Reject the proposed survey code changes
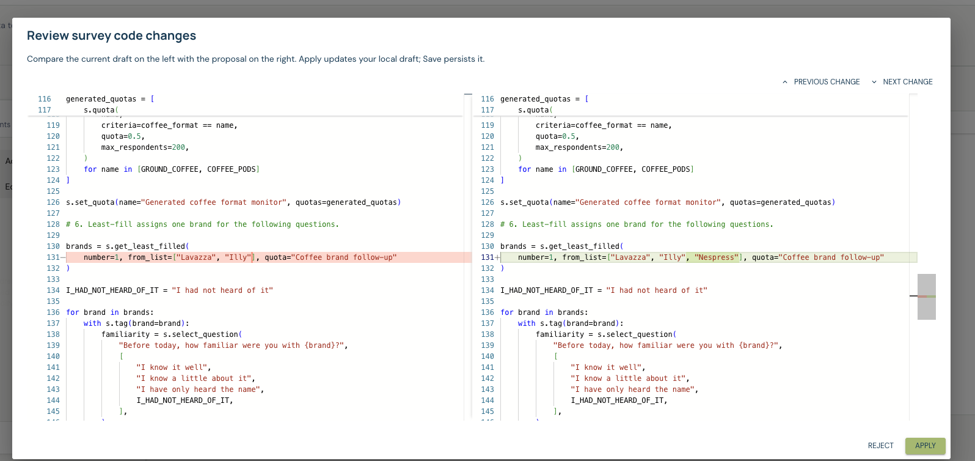Viewport: 975px width, 461px height. point(881,446)
